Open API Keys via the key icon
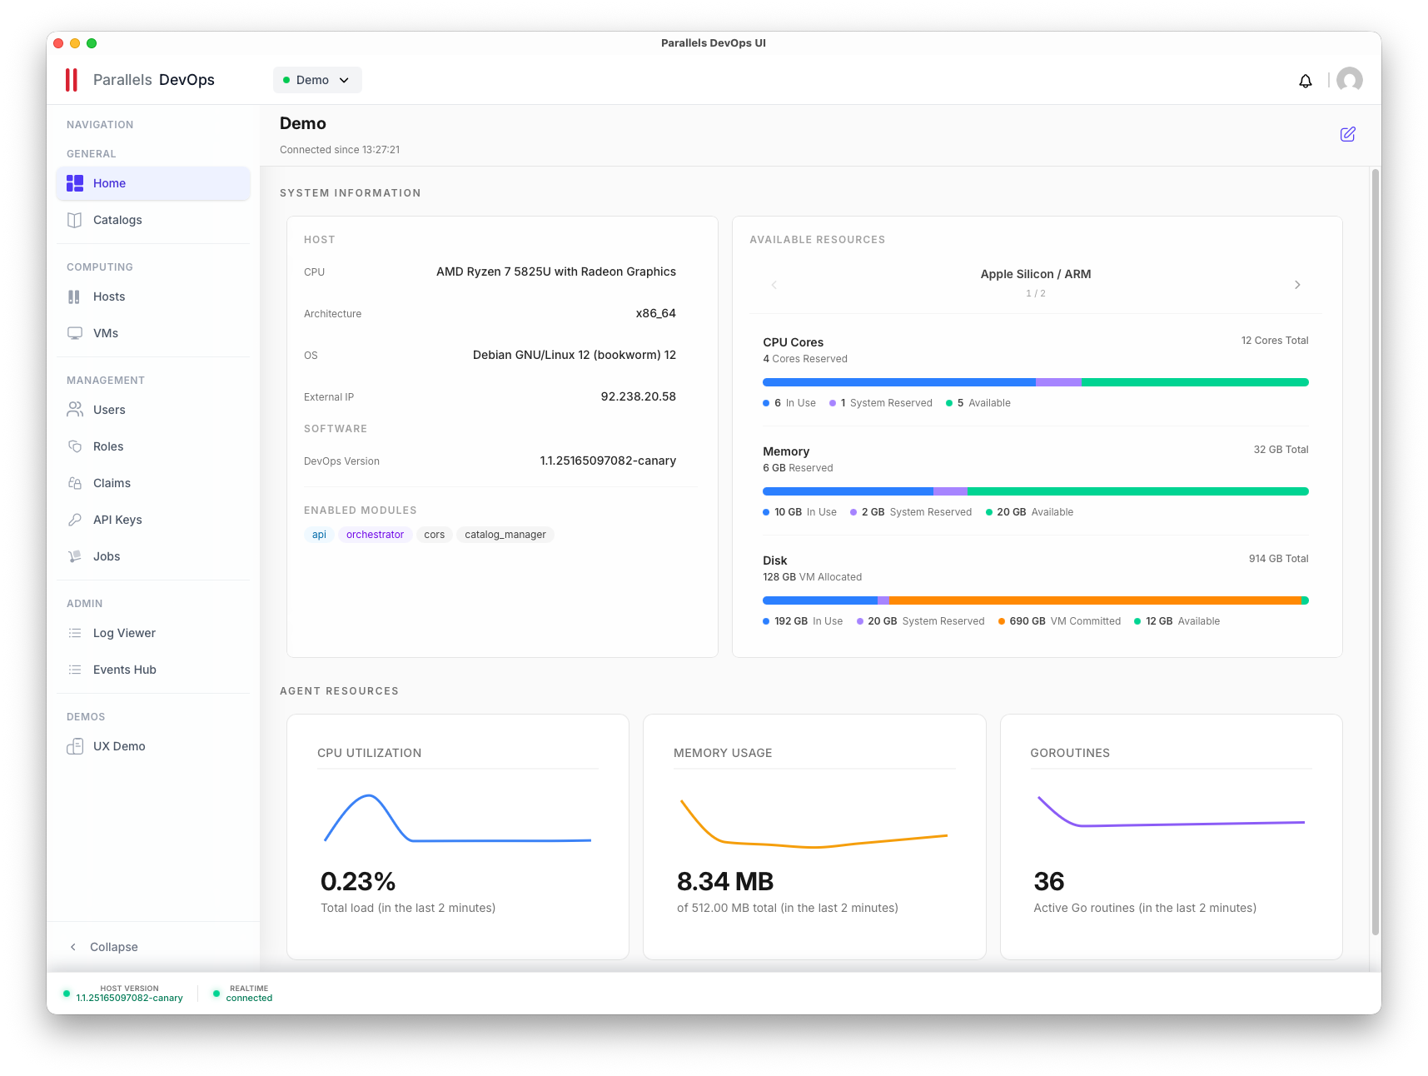This screenshot has width=1428, height=1076. 75,520
